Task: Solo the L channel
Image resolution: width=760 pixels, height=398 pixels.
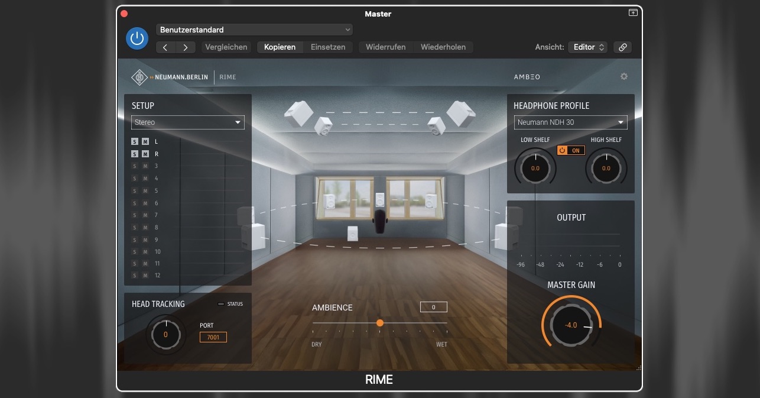Action: coord(135,142)
